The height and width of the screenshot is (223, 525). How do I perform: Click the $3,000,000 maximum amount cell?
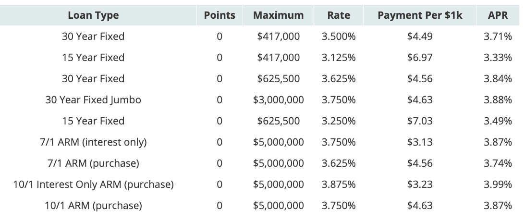tap(278, 100)
